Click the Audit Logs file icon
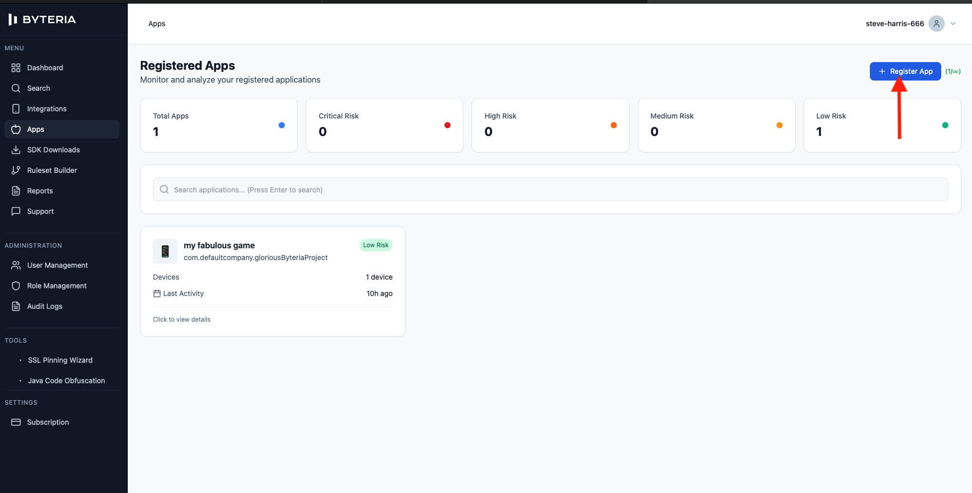Image resolution: width=972 pixels, height=493 pixels. (x=16, y=306)
